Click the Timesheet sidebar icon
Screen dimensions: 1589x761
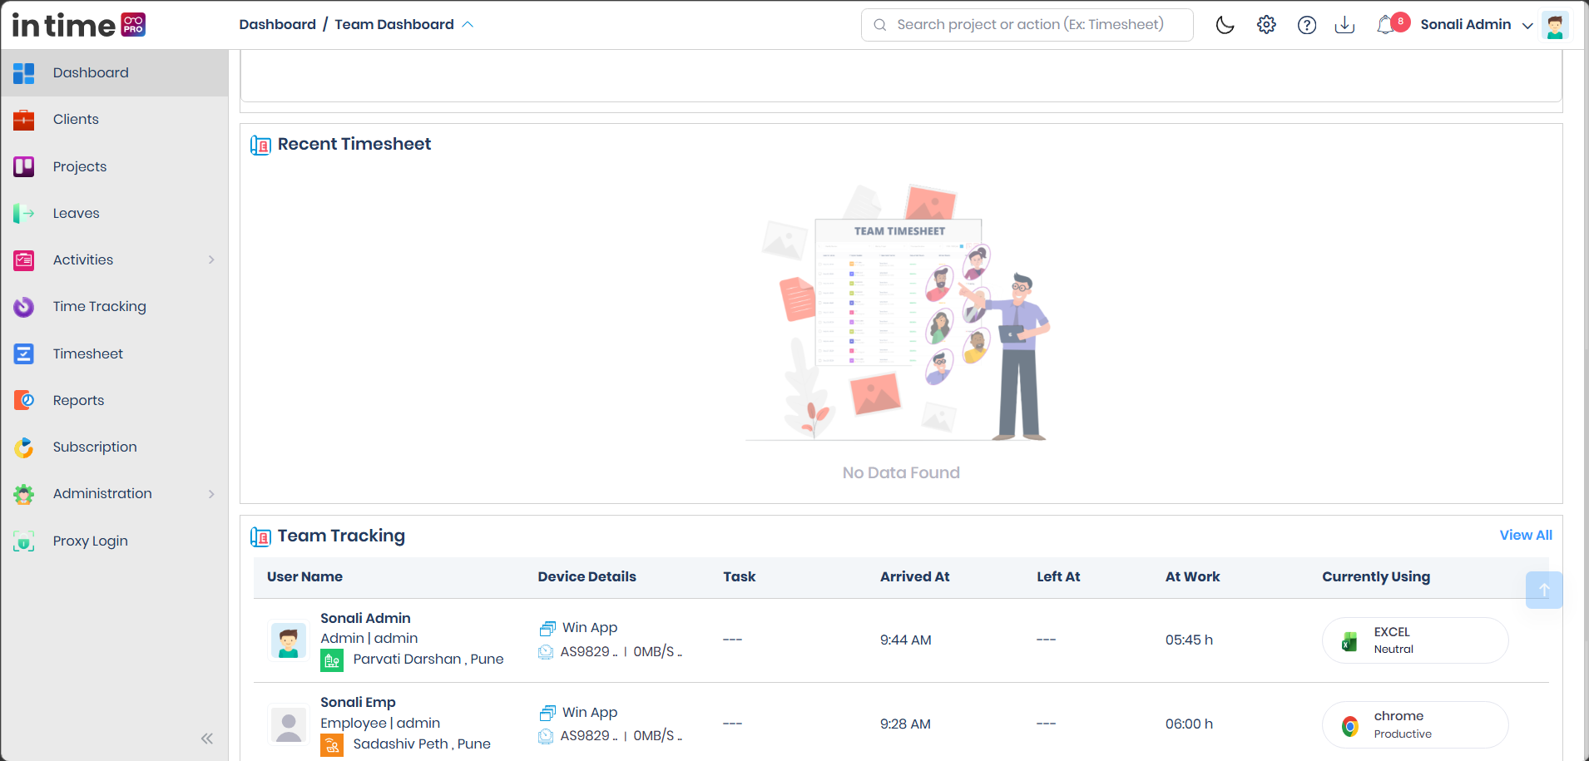pos(24,353)
